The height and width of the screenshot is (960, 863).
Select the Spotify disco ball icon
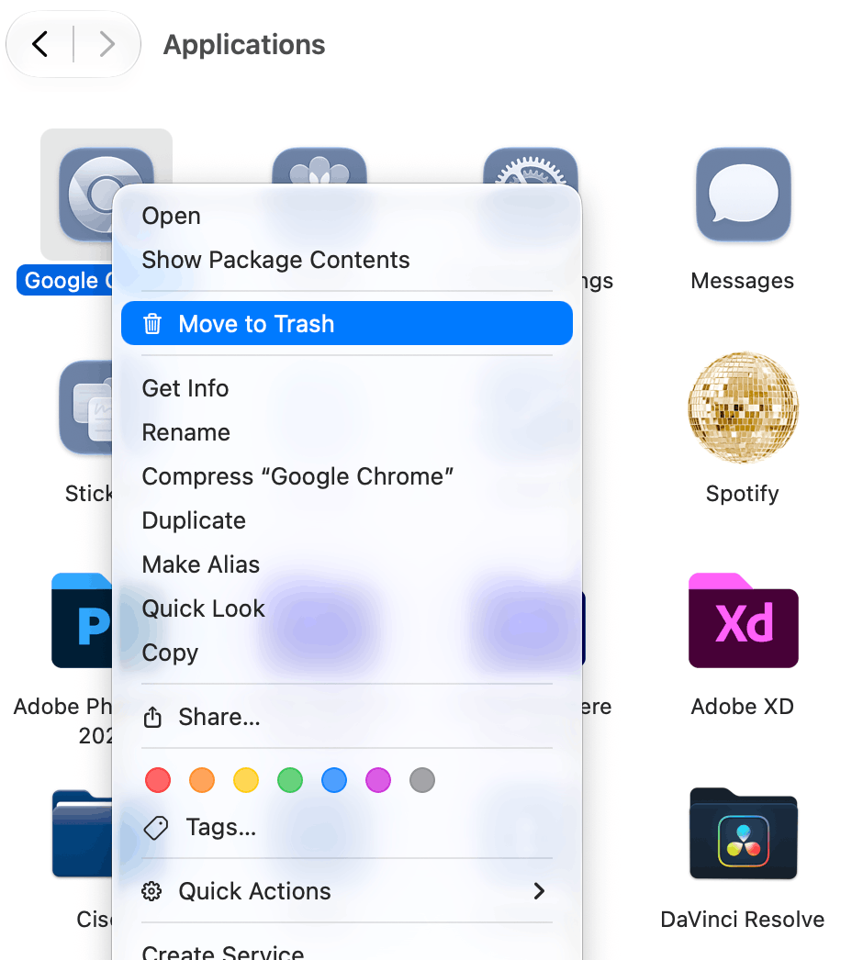pyautogui.click(x=743, y=407)
